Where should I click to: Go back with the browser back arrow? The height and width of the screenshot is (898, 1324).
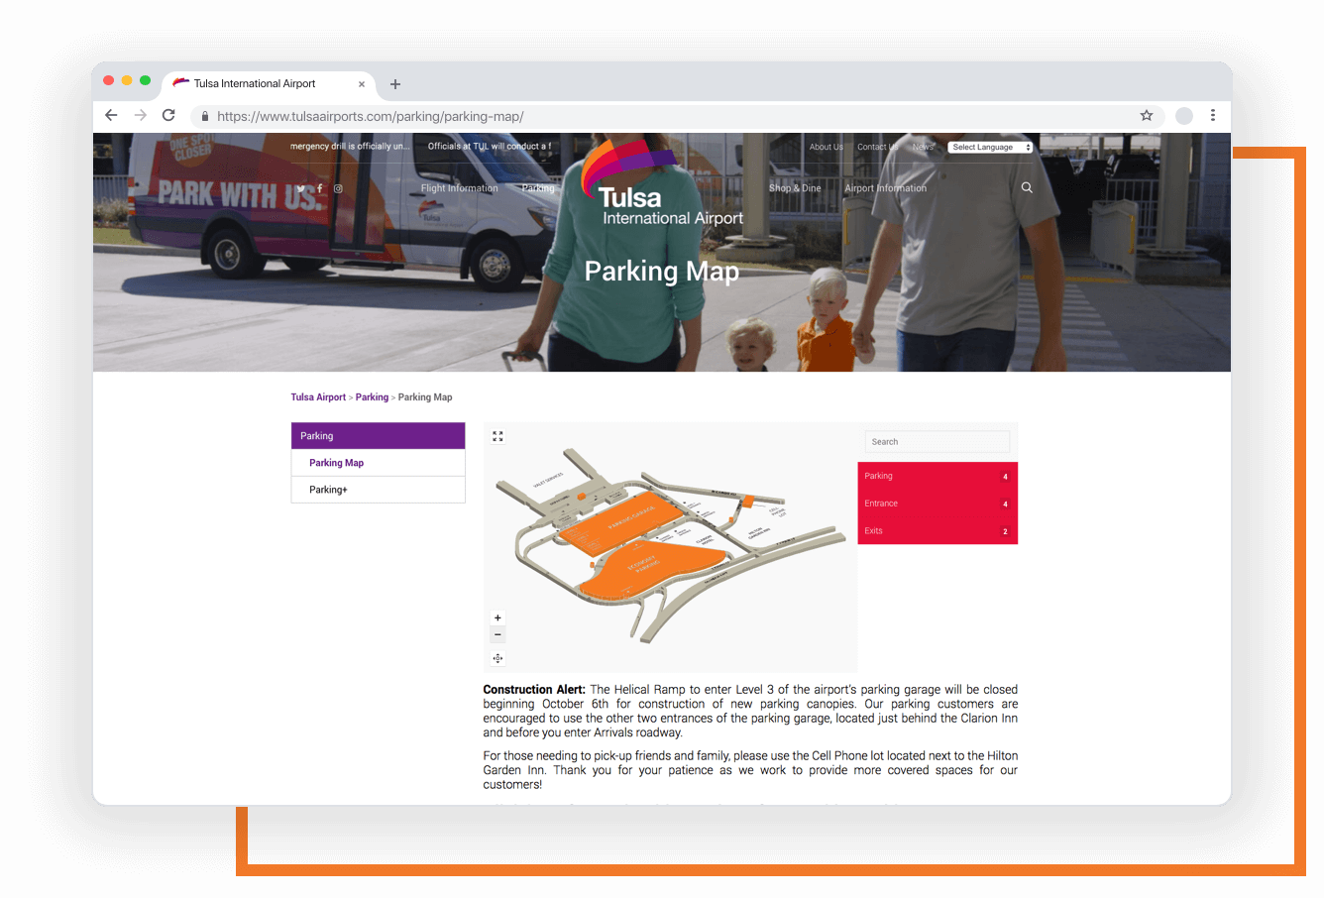coord(111,116)
